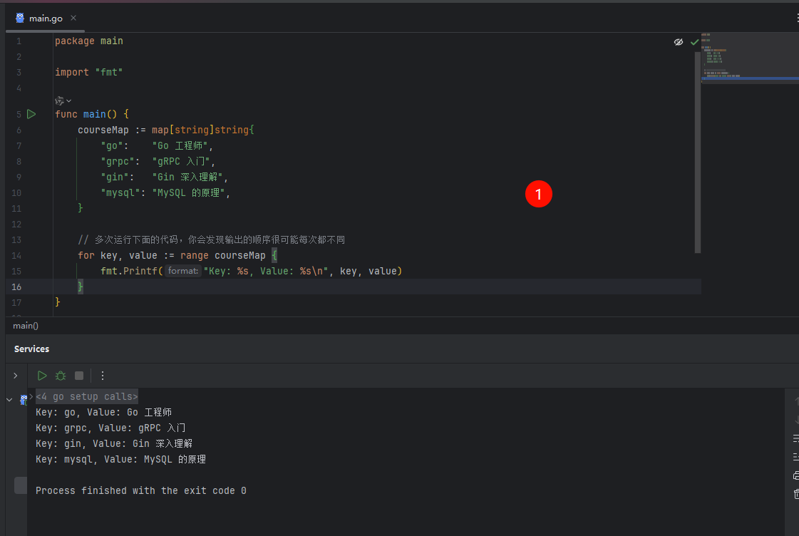This screenshot has height=536, width=799.
Task: Open more actions in Services toolbar
Action: point(103,376)
